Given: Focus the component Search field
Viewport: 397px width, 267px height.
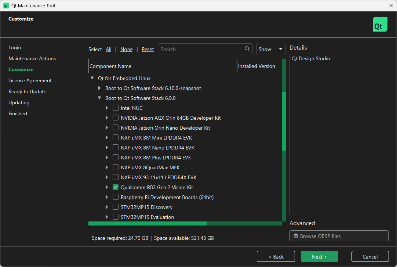Looking at the screenshot, I should pos(201,49).
